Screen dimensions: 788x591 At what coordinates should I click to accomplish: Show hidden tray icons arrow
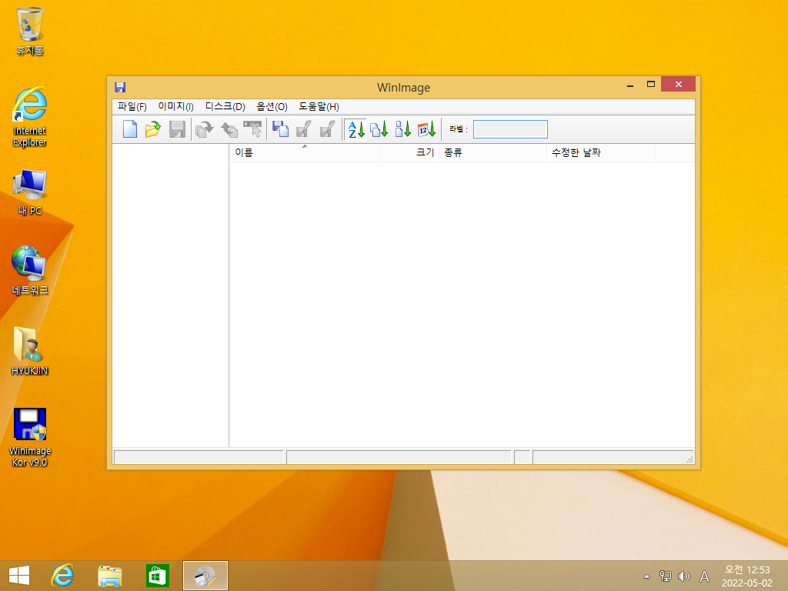point(646,576)
